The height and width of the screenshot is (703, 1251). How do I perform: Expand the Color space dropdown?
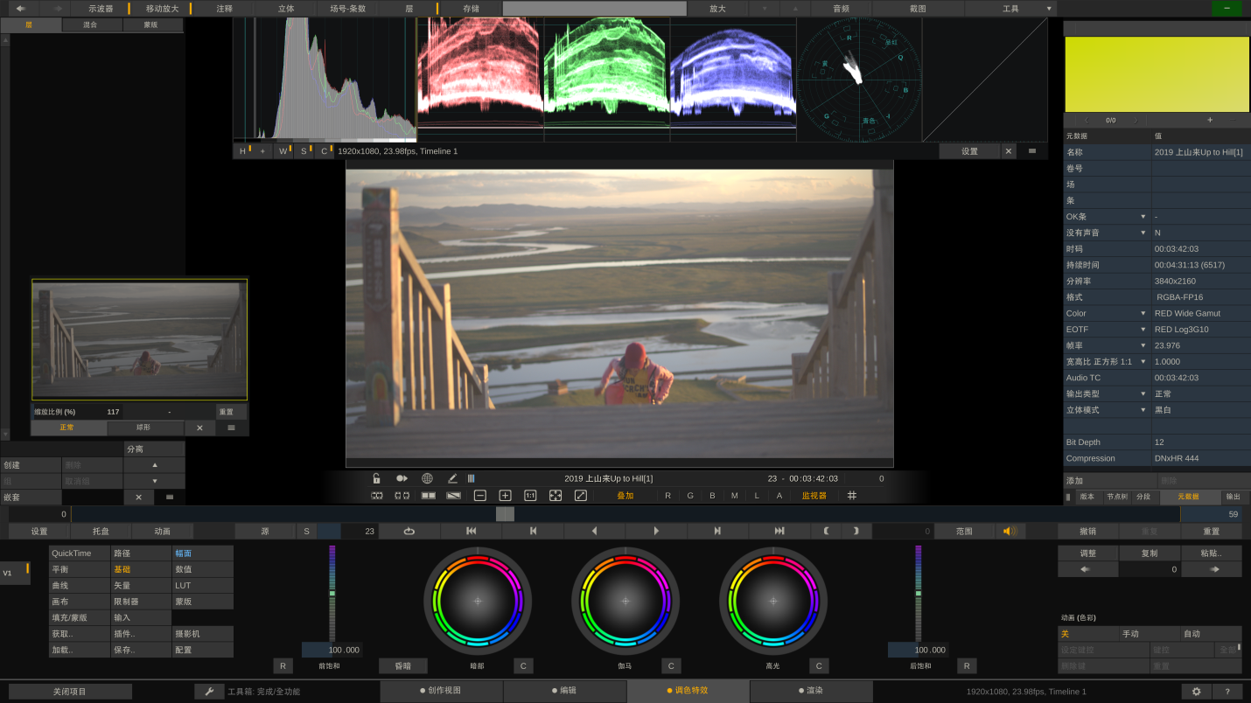(x=1143, y=313)
